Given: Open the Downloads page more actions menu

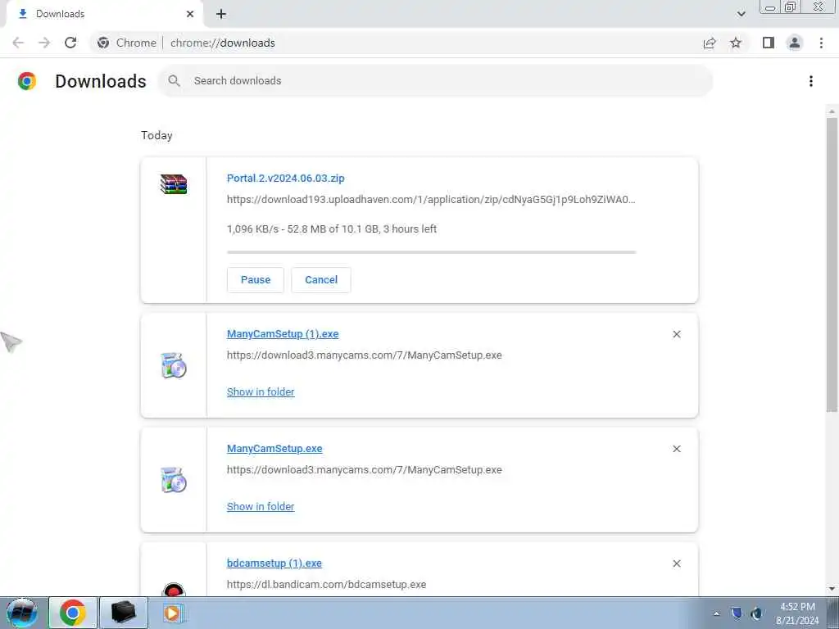Looking at the screenshot, I should (811, 81).
